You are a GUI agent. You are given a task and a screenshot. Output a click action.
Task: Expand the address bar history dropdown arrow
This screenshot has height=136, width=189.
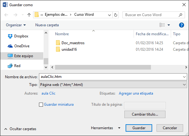(x=109, y=15)
